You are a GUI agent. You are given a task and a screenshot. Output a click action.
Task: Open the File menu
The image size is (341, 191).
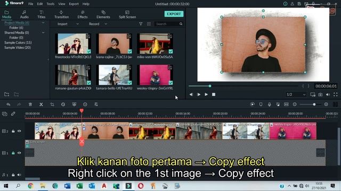31,4
